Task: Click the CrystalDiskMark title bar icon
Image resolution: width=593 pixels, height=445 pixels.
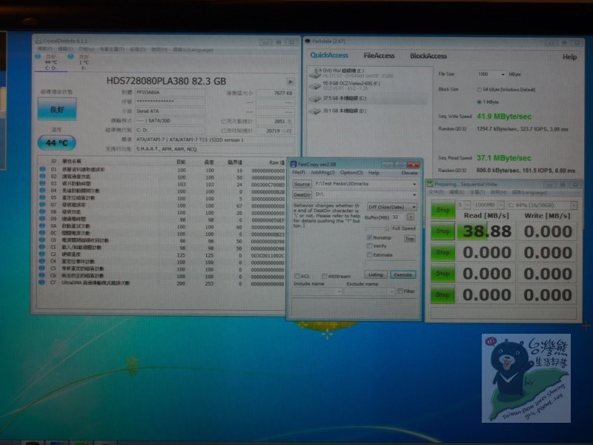Action: coord(430,184)
